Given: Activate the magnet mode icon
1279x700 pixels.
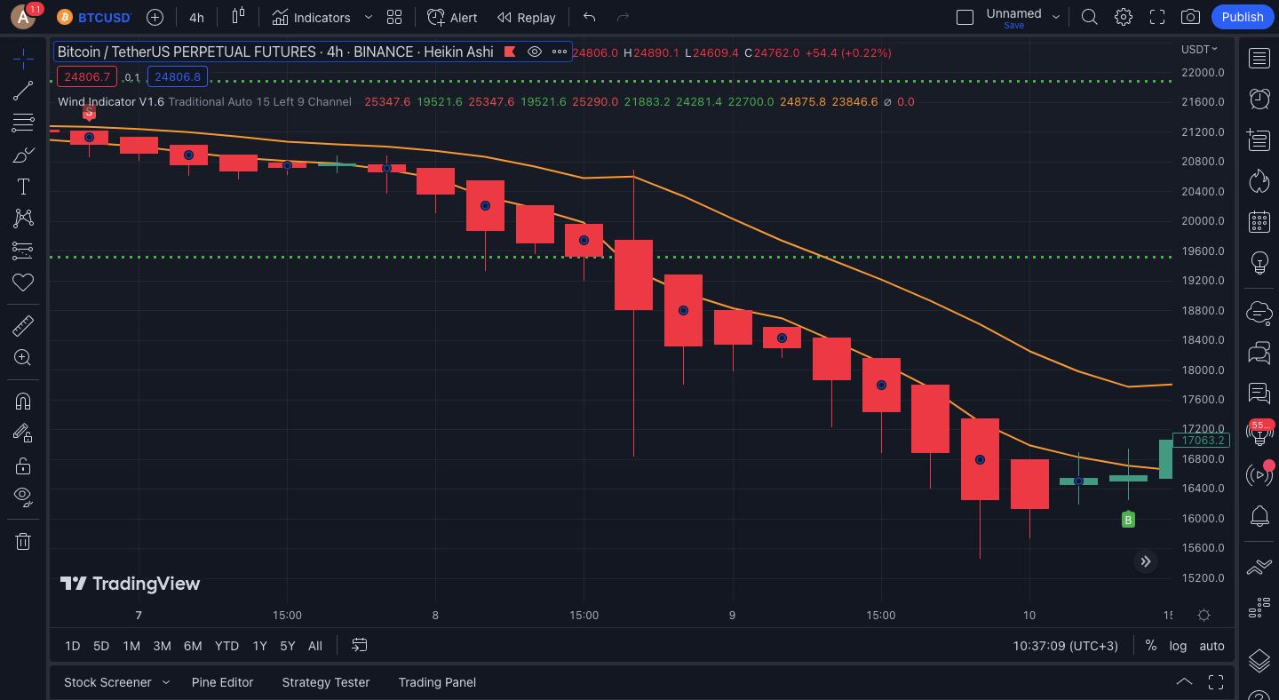Looking at the screenshot, I should click(23, 401).
